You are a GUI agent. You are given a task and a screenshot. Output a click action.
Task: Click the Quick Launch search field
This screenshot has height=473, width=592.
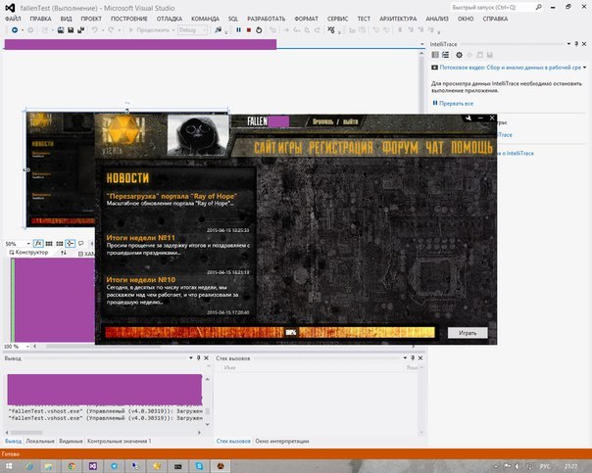(x=497, y=7)
